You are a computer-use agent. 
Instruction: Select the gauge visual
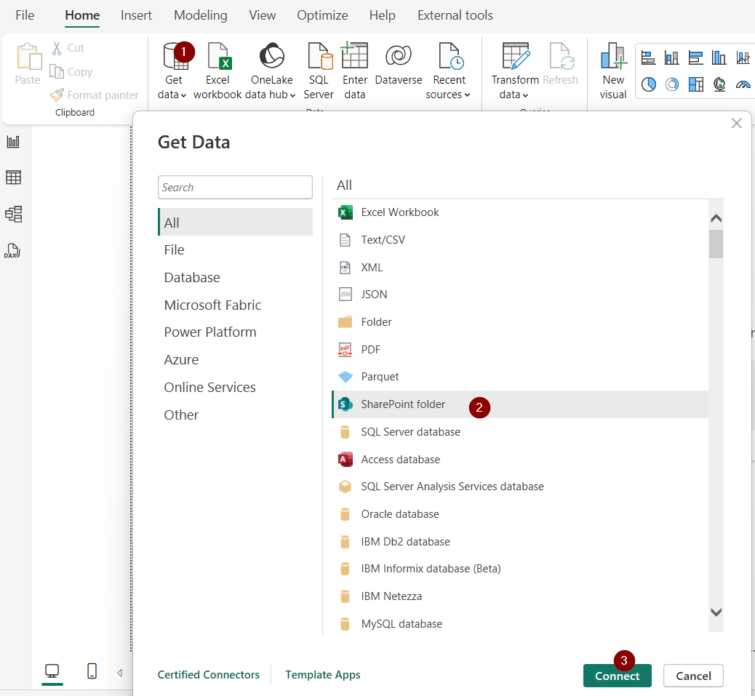743,84
